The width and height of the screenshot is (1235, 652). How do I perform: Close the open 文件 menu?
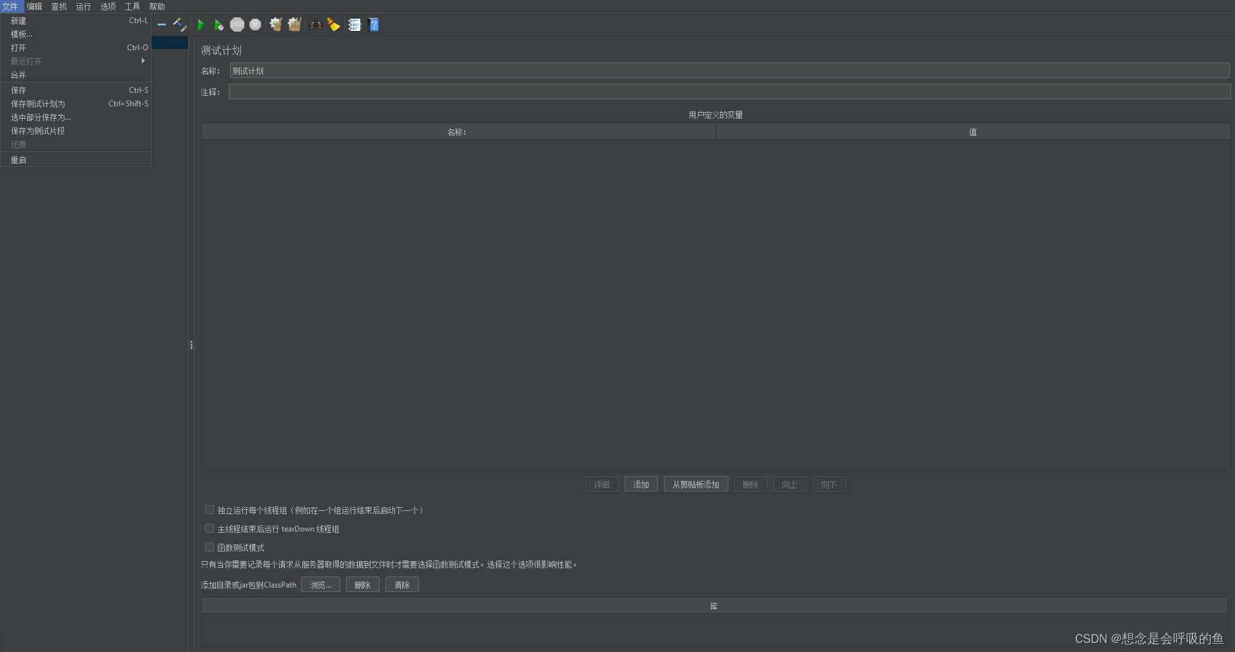click(11, 6)
